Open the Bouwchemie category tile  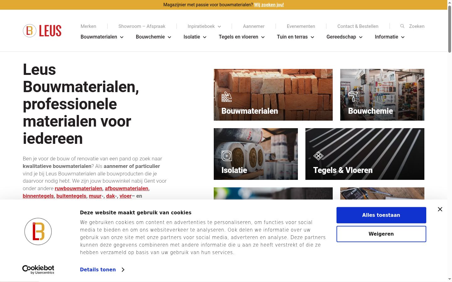point(382,95)
